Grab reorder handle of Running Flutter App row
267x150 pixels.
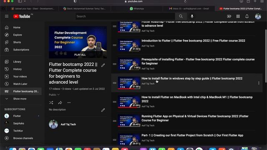(x=114, y=121)
